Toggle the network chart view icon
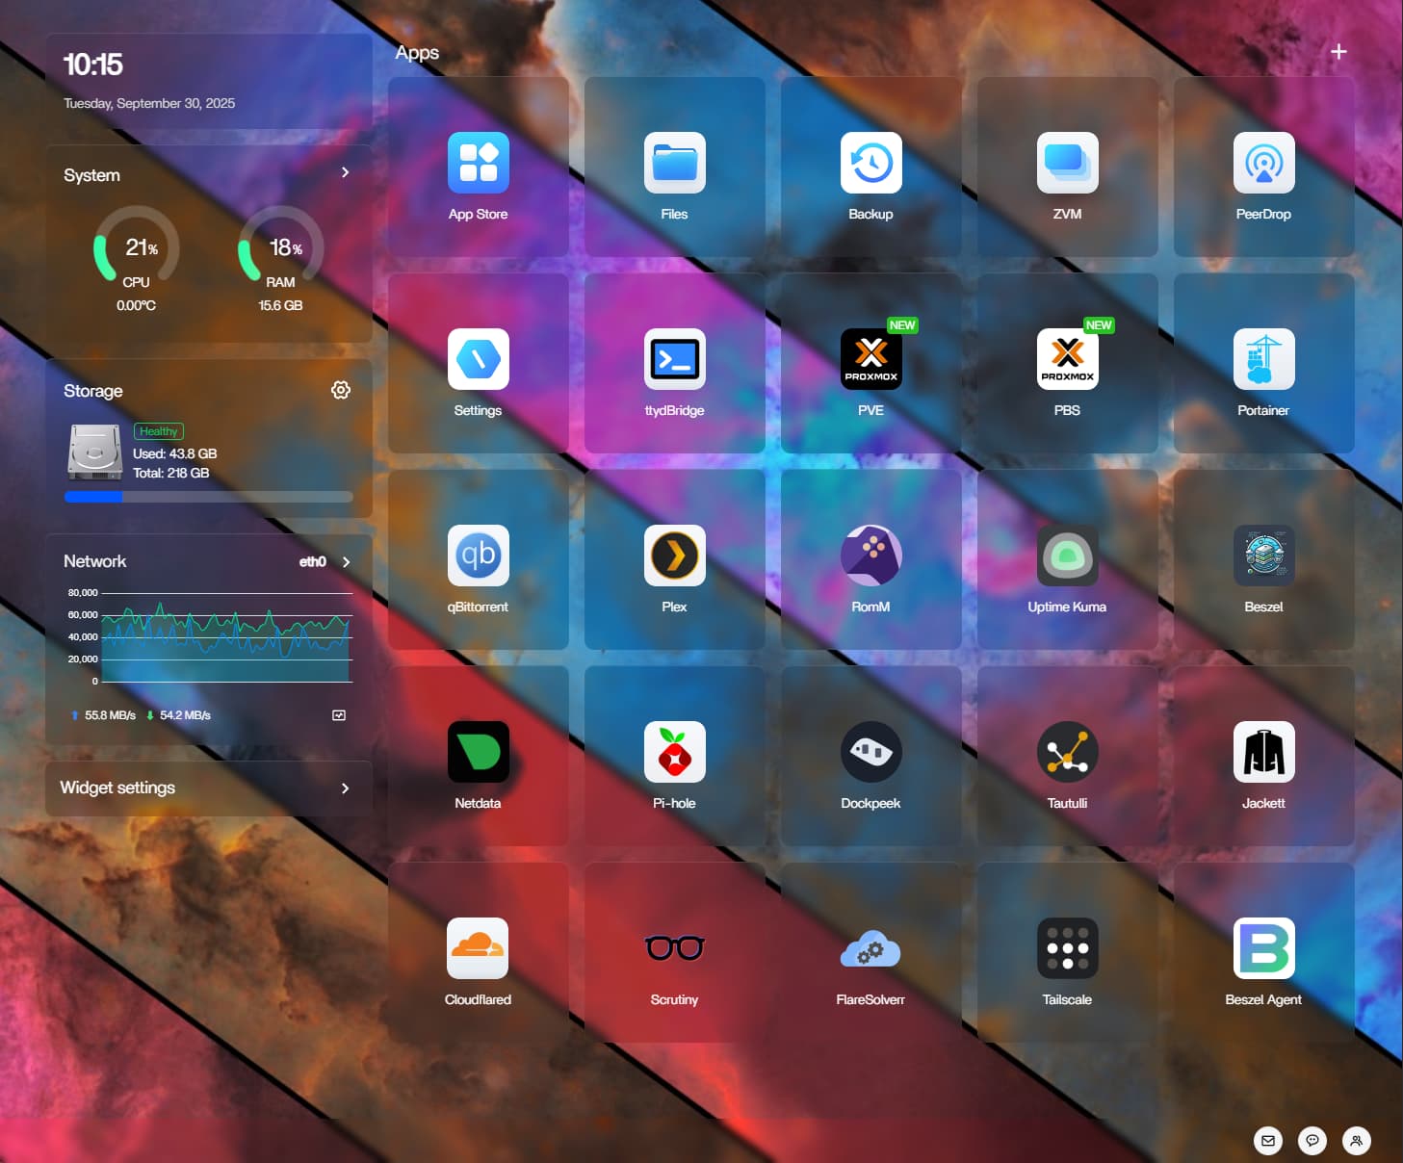The height and width of the screenshot is (1163, 1403). coord(339,715)
